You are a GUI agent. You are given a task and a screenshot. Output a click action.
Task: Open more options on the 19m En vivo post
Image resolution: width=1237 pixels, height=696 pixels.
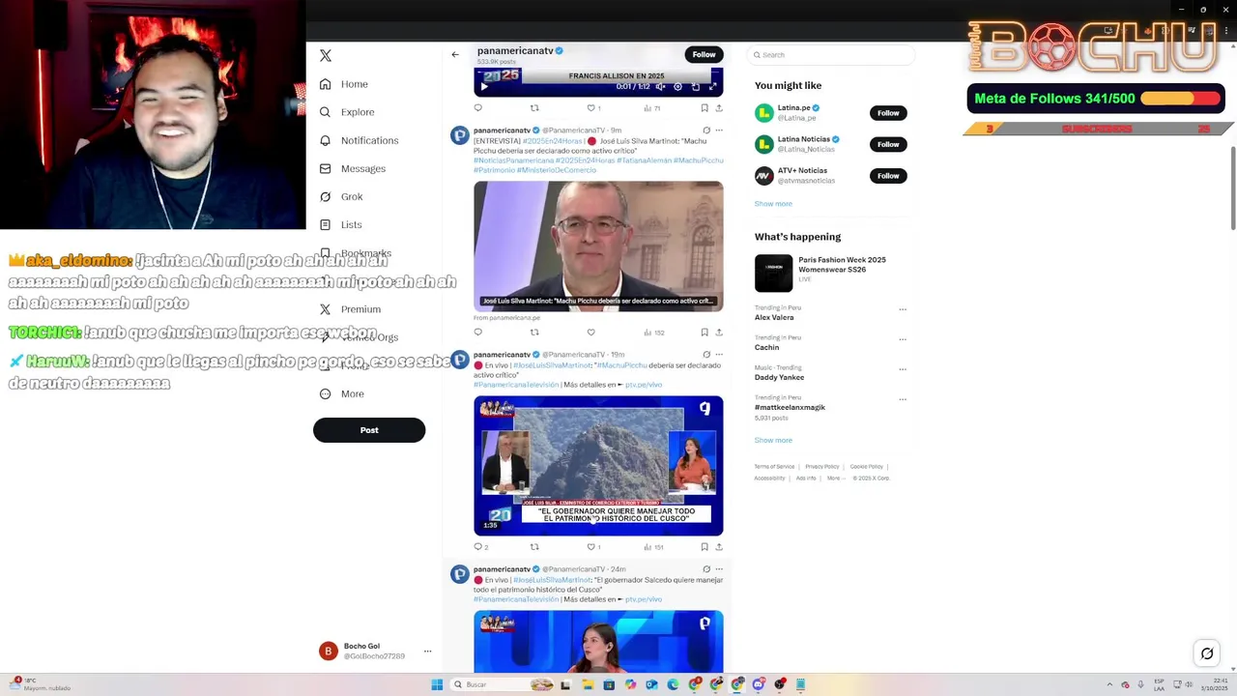coord(719,355)
